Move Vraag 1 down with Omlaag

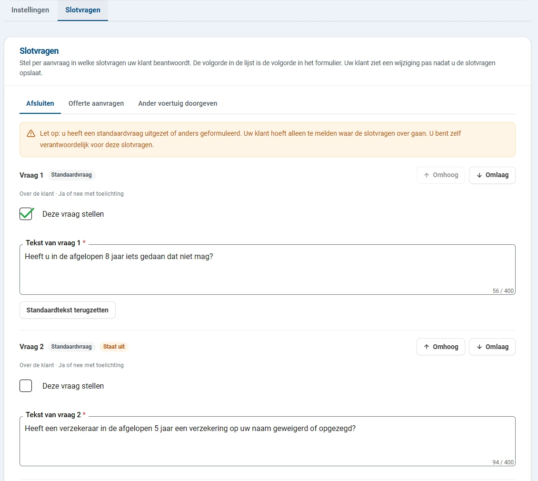pos(492,175)
